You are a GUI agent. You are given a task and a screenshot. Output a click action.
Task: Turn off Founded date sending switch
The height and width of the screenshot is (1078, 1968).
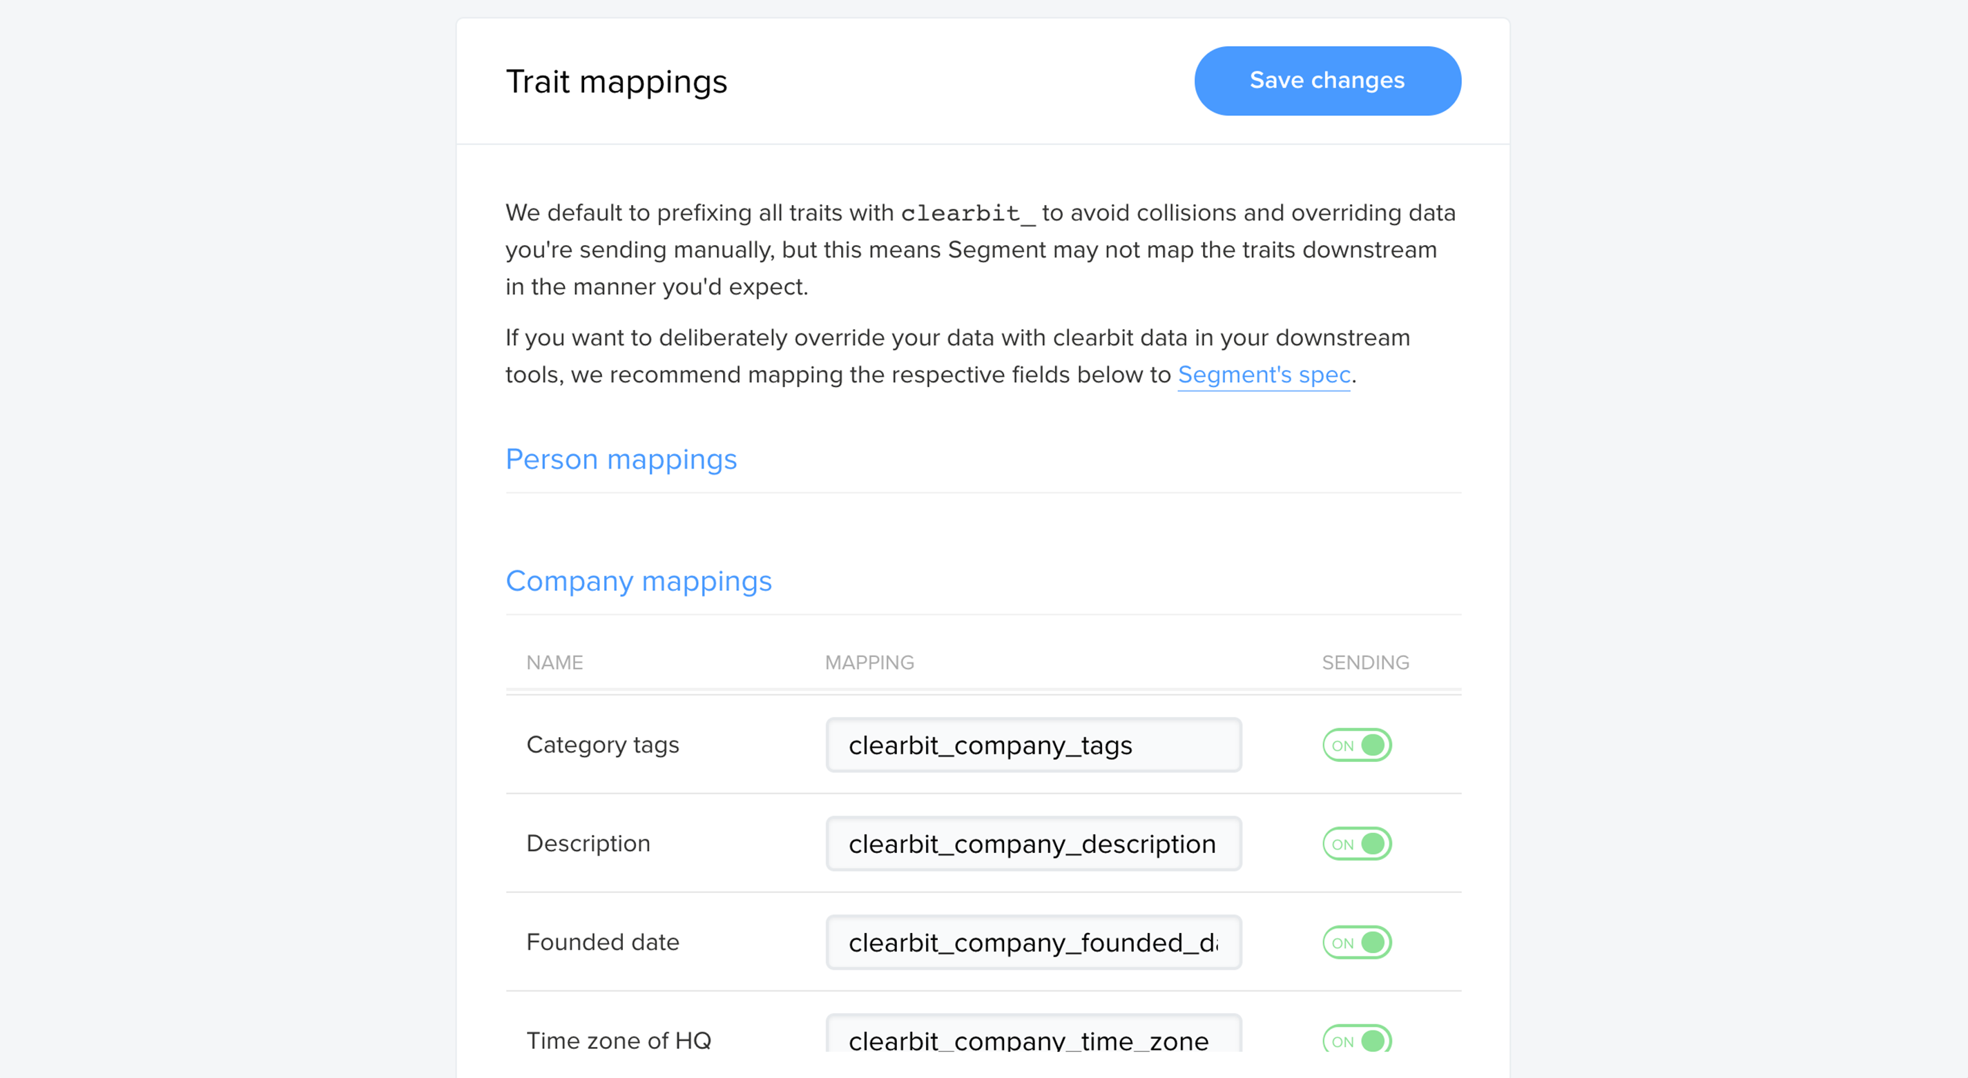click(x=1357, y=942)
